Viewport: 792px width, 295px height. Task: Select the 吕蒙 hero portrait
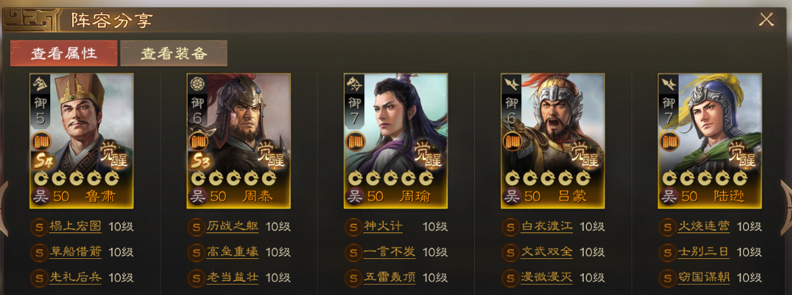point(553,140)
